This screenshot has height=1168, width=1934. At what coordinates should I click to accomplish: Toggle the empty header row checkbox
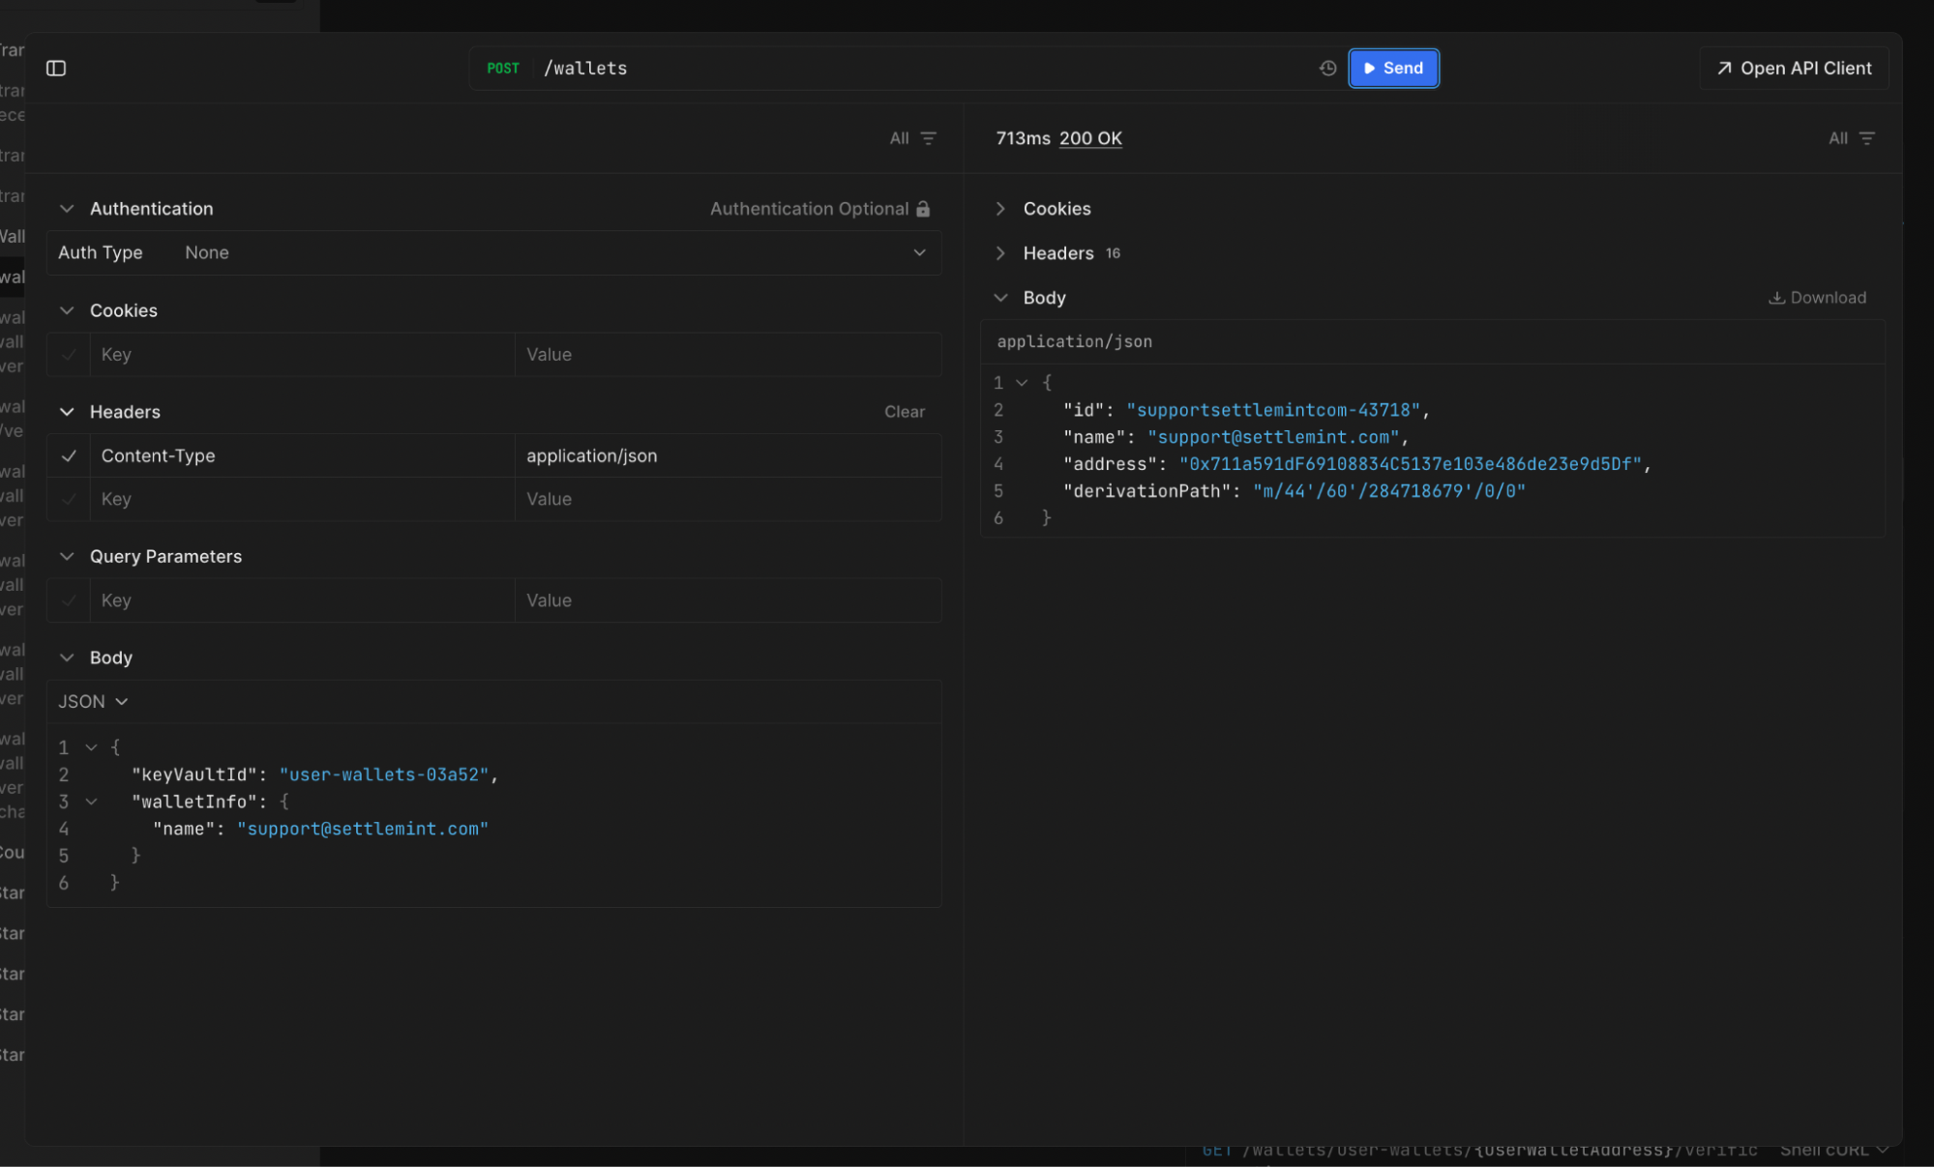pyautogui.click(x=69, y=499)
